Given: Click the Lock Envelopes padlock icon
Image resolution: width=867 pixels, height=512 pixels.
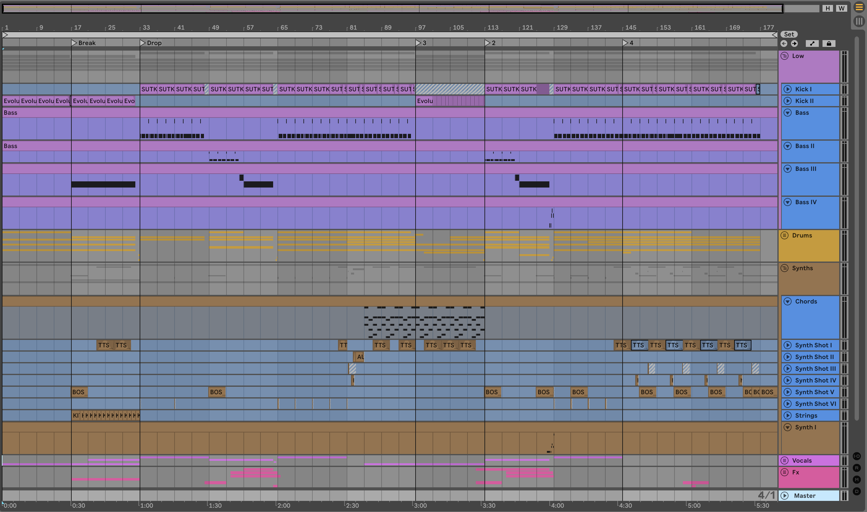Looking at the screenshot, I should pos(829,43).
